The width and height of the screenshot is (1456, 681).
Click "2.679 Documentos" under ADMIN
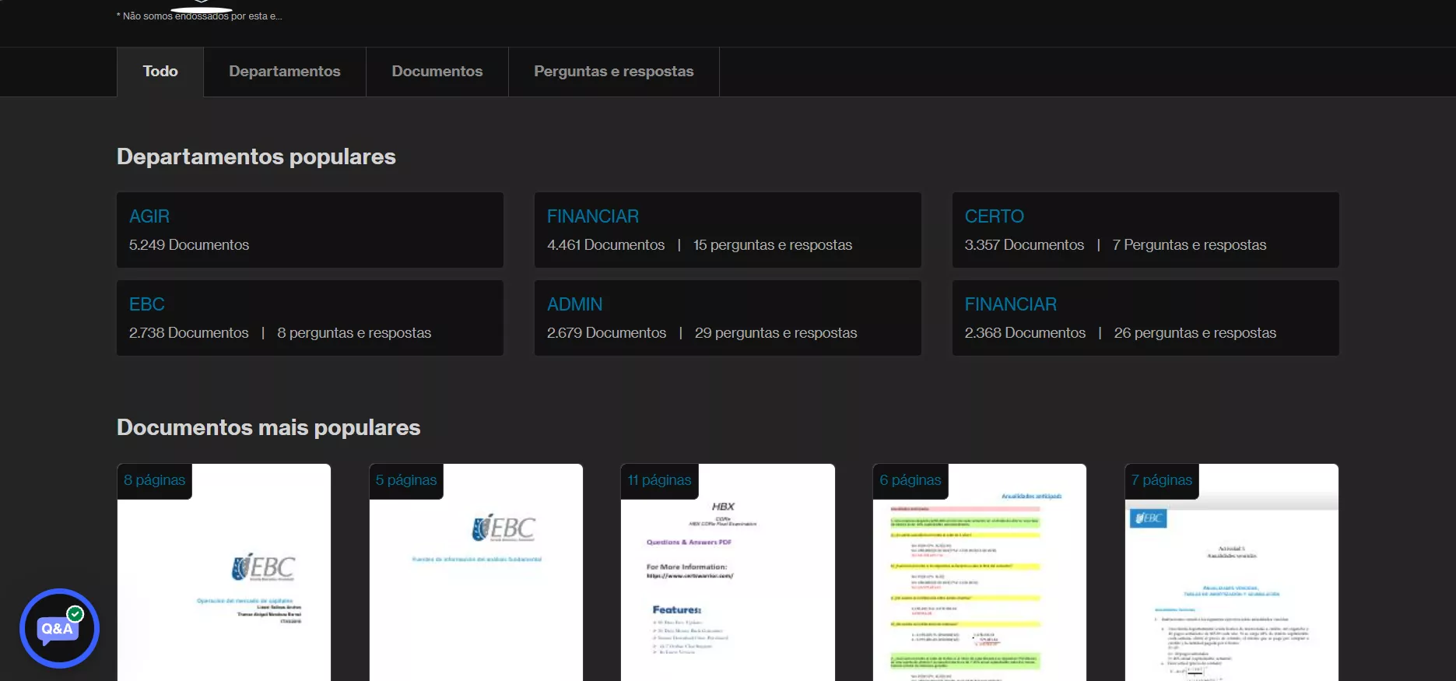pos(607,333)
